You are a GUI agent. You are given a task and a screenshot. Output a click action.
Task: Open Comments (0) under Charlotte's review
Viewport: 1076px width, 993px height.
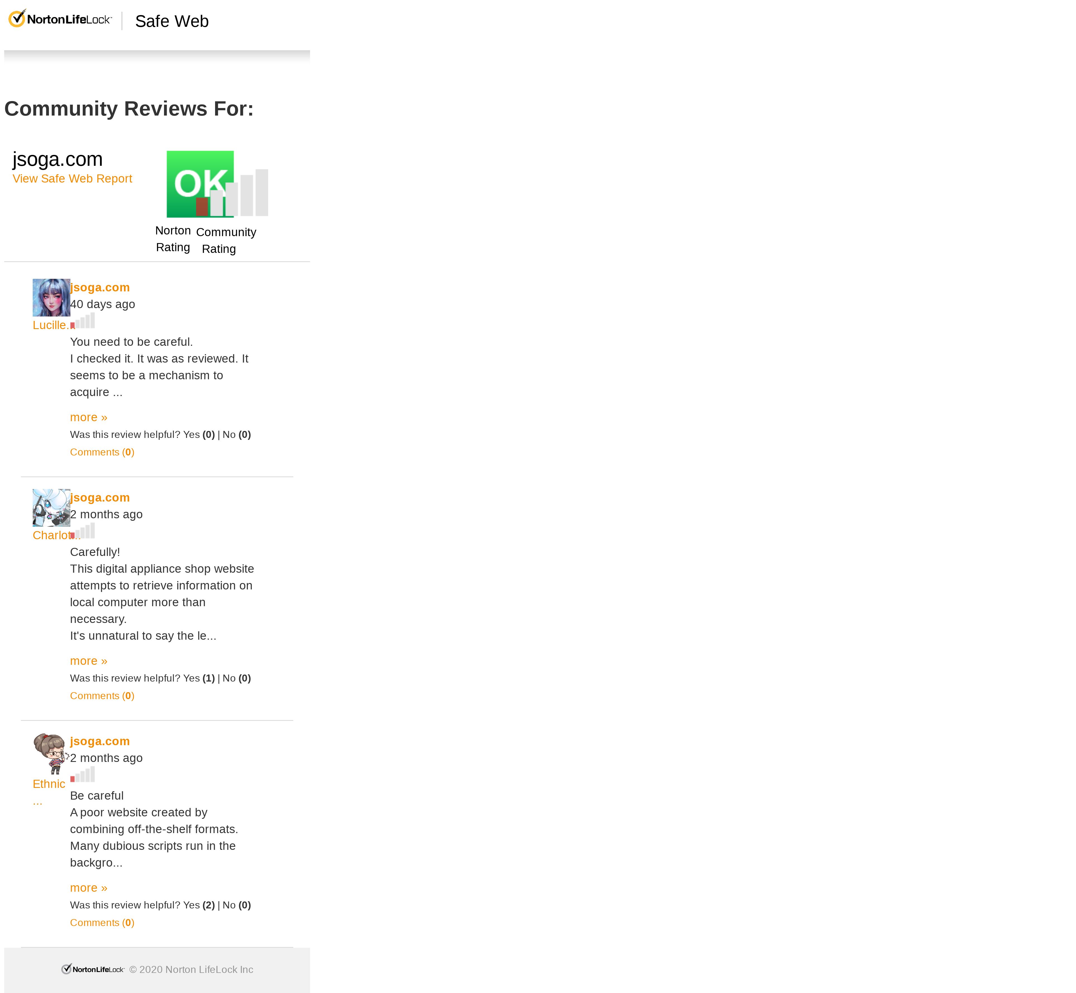click(102, 695)
